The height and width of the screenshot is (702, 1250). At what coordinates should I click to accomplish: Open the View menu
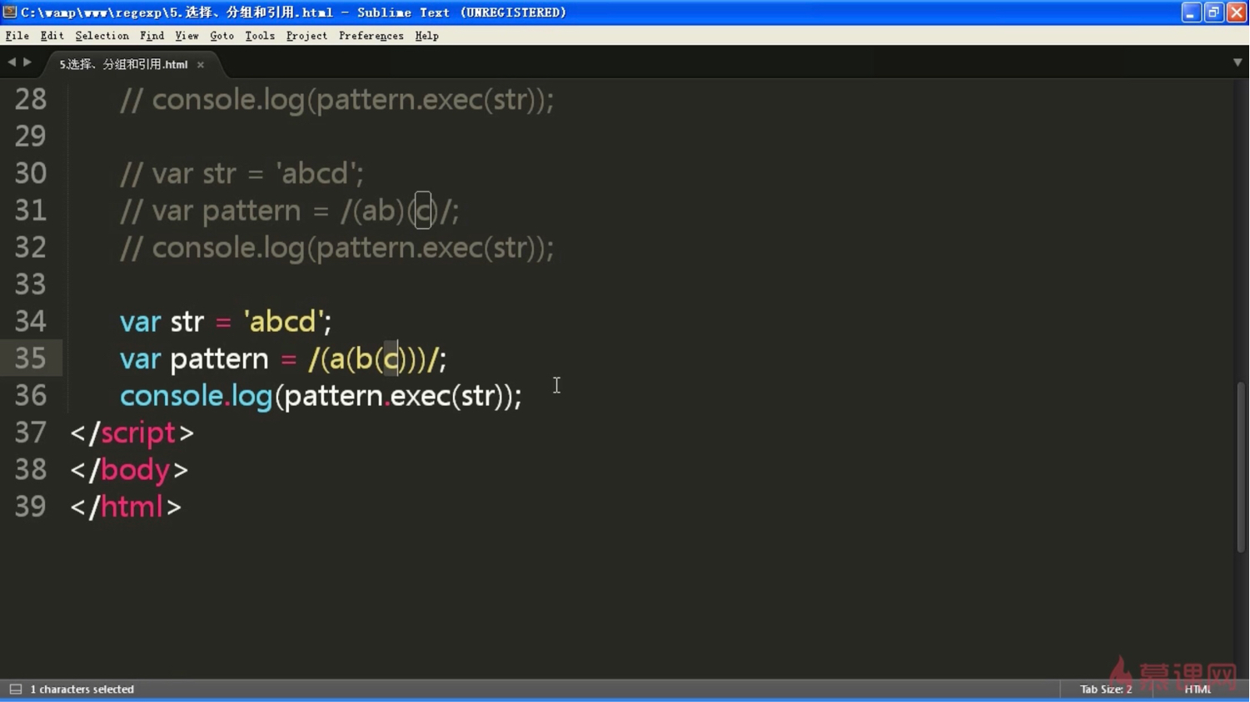[187, 36]
